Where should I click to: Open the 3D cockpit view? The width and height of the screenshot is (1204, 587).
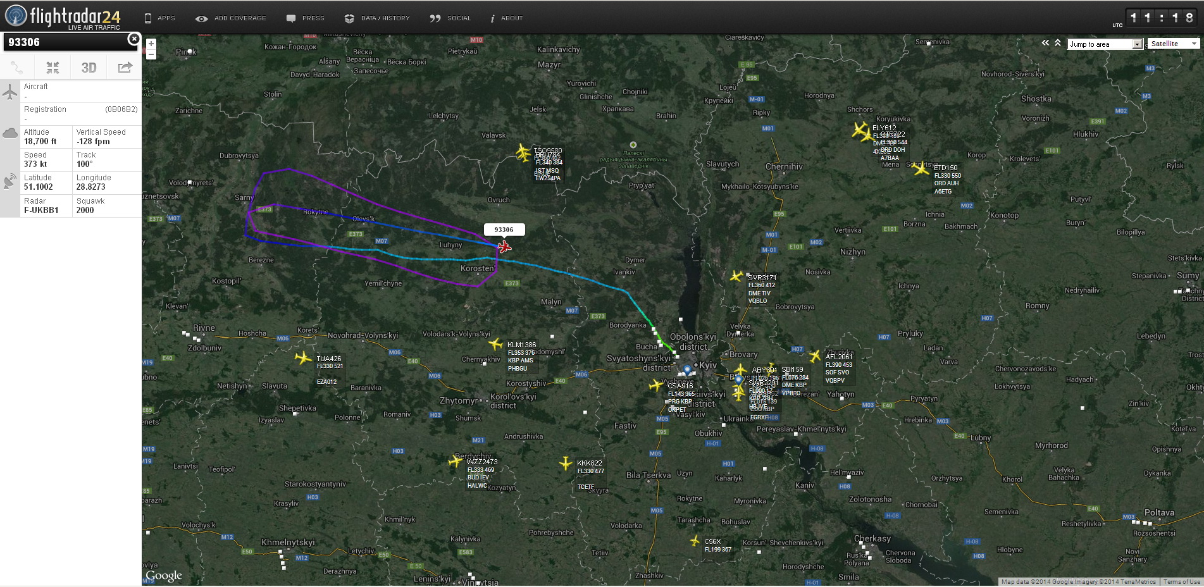coord(89,68)
